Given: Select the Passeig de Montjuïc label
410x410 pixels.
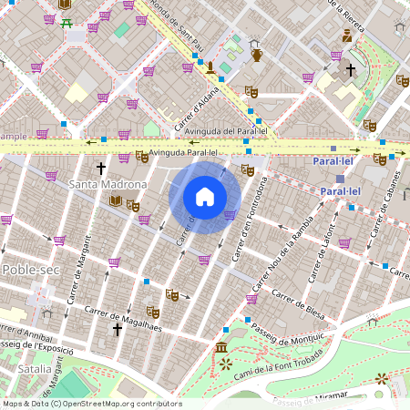Looking at the screenshot, I should (288, 336).
